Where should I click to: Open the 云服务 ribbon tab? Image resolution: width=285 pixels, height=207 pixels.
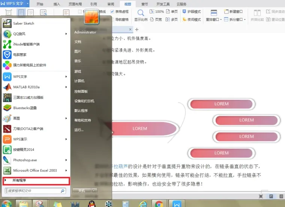point(181,4)
